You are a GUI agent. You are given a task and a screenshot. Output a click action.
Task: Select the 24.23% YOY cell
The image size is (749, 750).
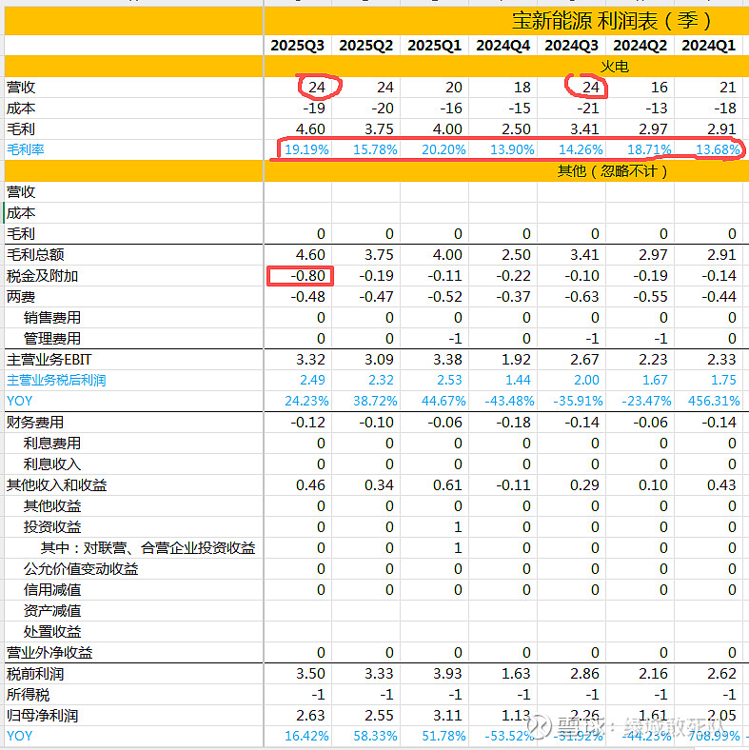click(x=306, y=401)
